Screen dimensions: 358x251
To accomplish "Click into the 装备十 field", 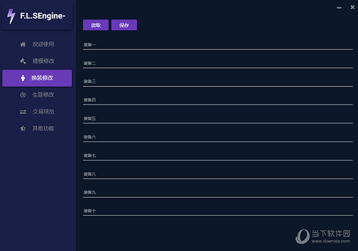I will point(215,211).
